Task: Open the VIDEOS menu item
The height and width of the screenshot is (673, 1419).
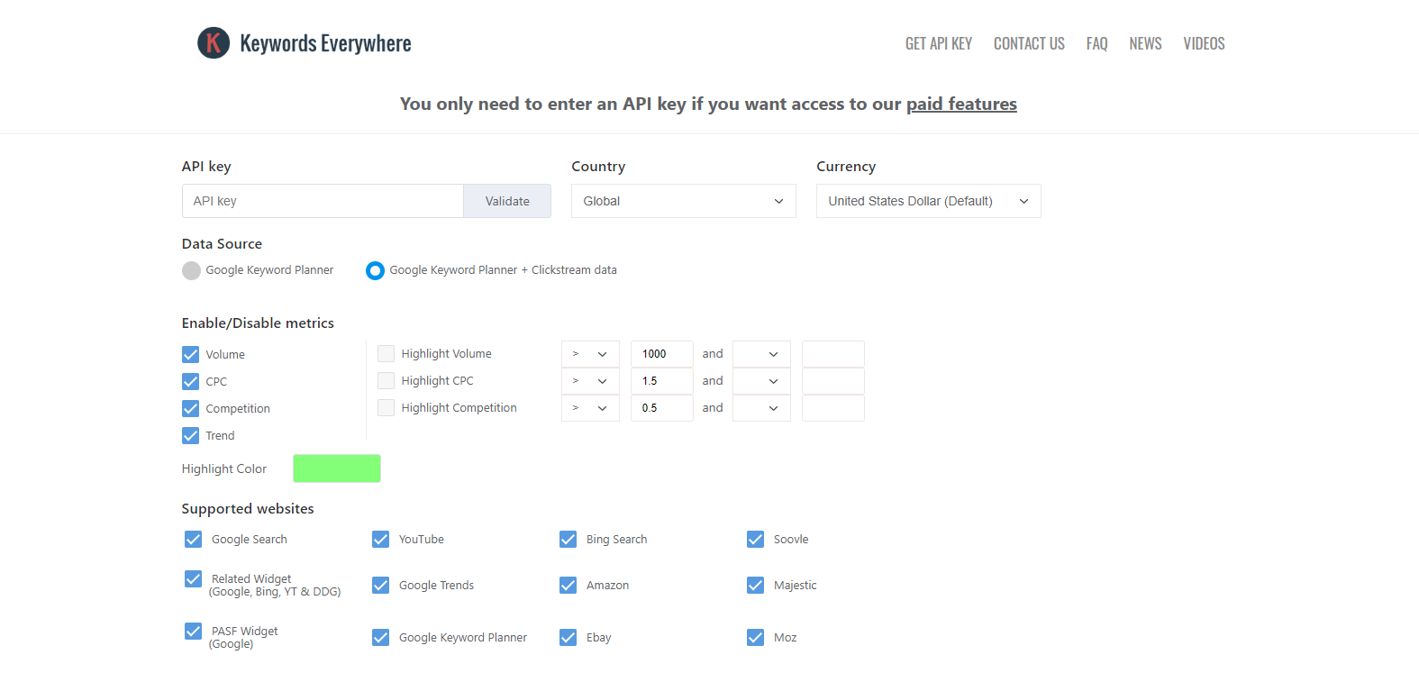Action: [x=1204, y=43]
